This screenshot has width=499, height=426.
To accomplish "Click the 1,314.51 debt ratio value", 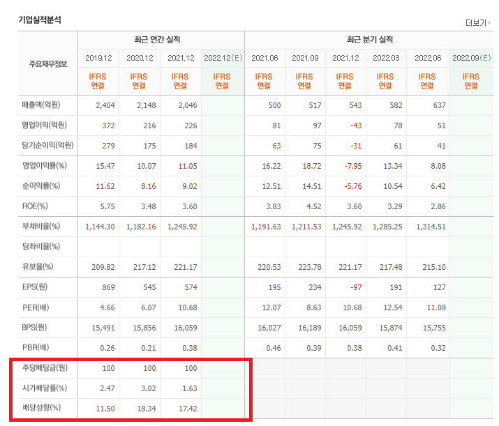I will coord(431,227).
